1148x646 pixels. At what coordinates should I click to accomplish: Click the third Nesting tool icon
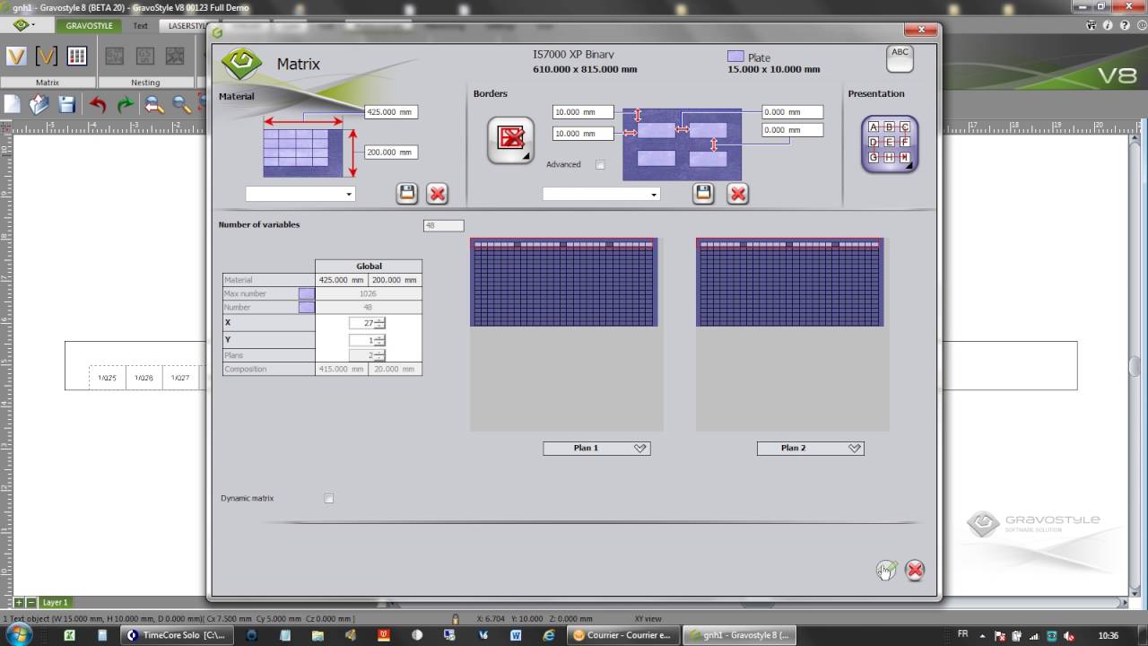[175, 57]
